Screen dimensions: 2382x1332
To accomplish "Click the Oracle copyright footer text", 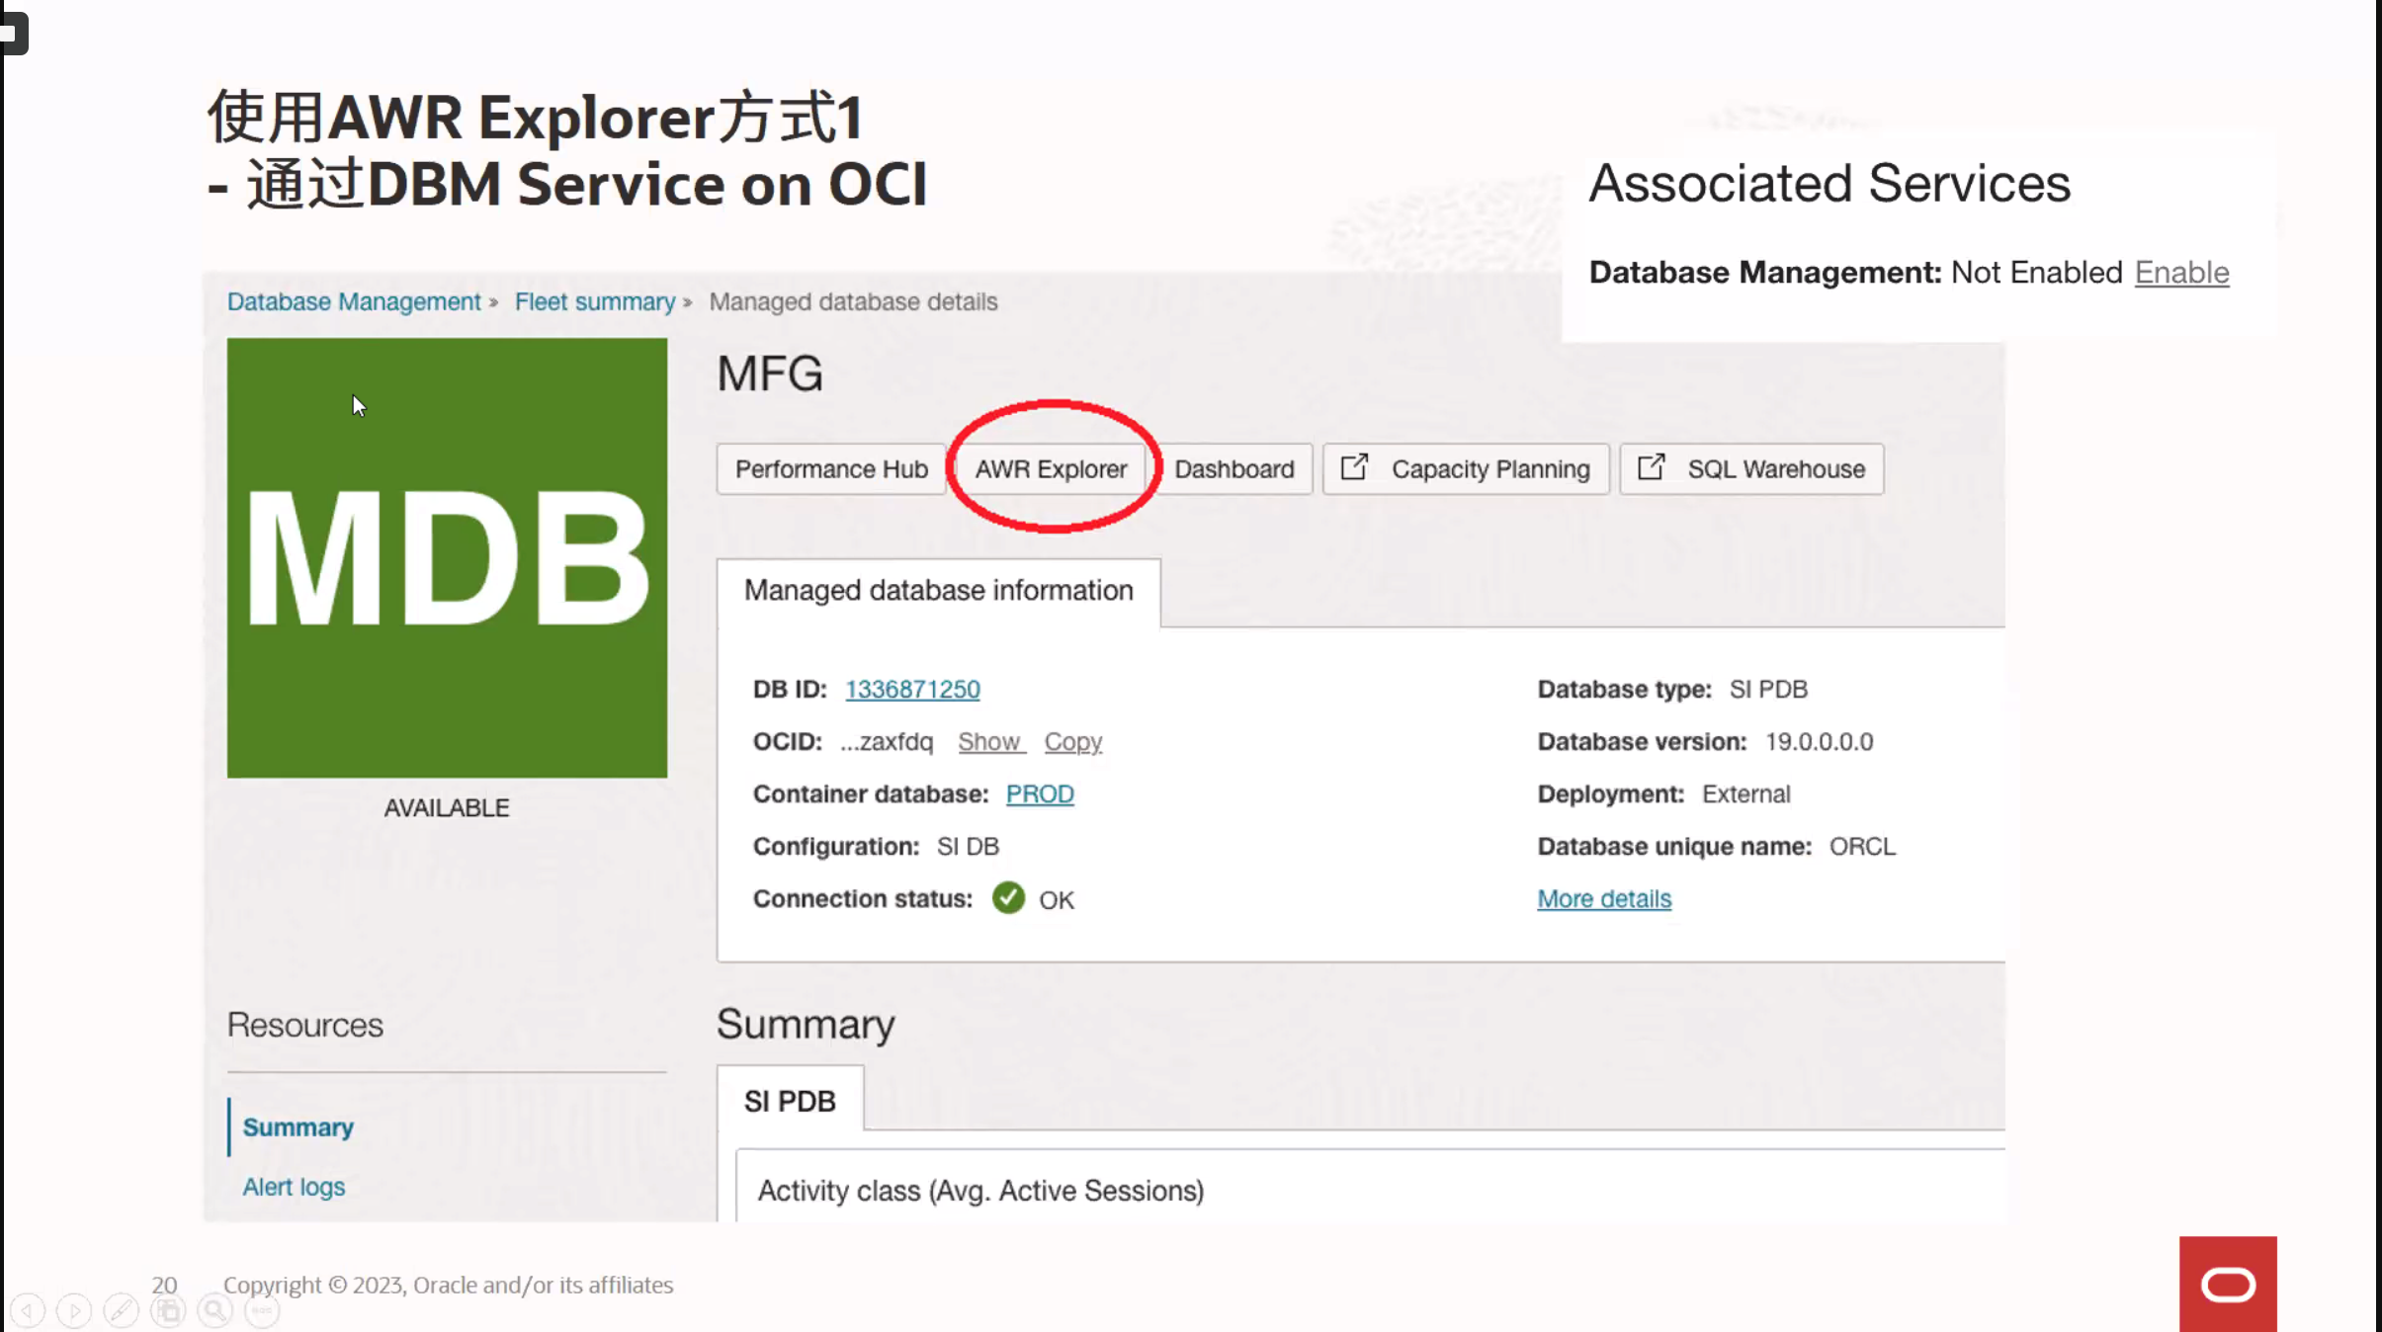I will click(448, 1285).
